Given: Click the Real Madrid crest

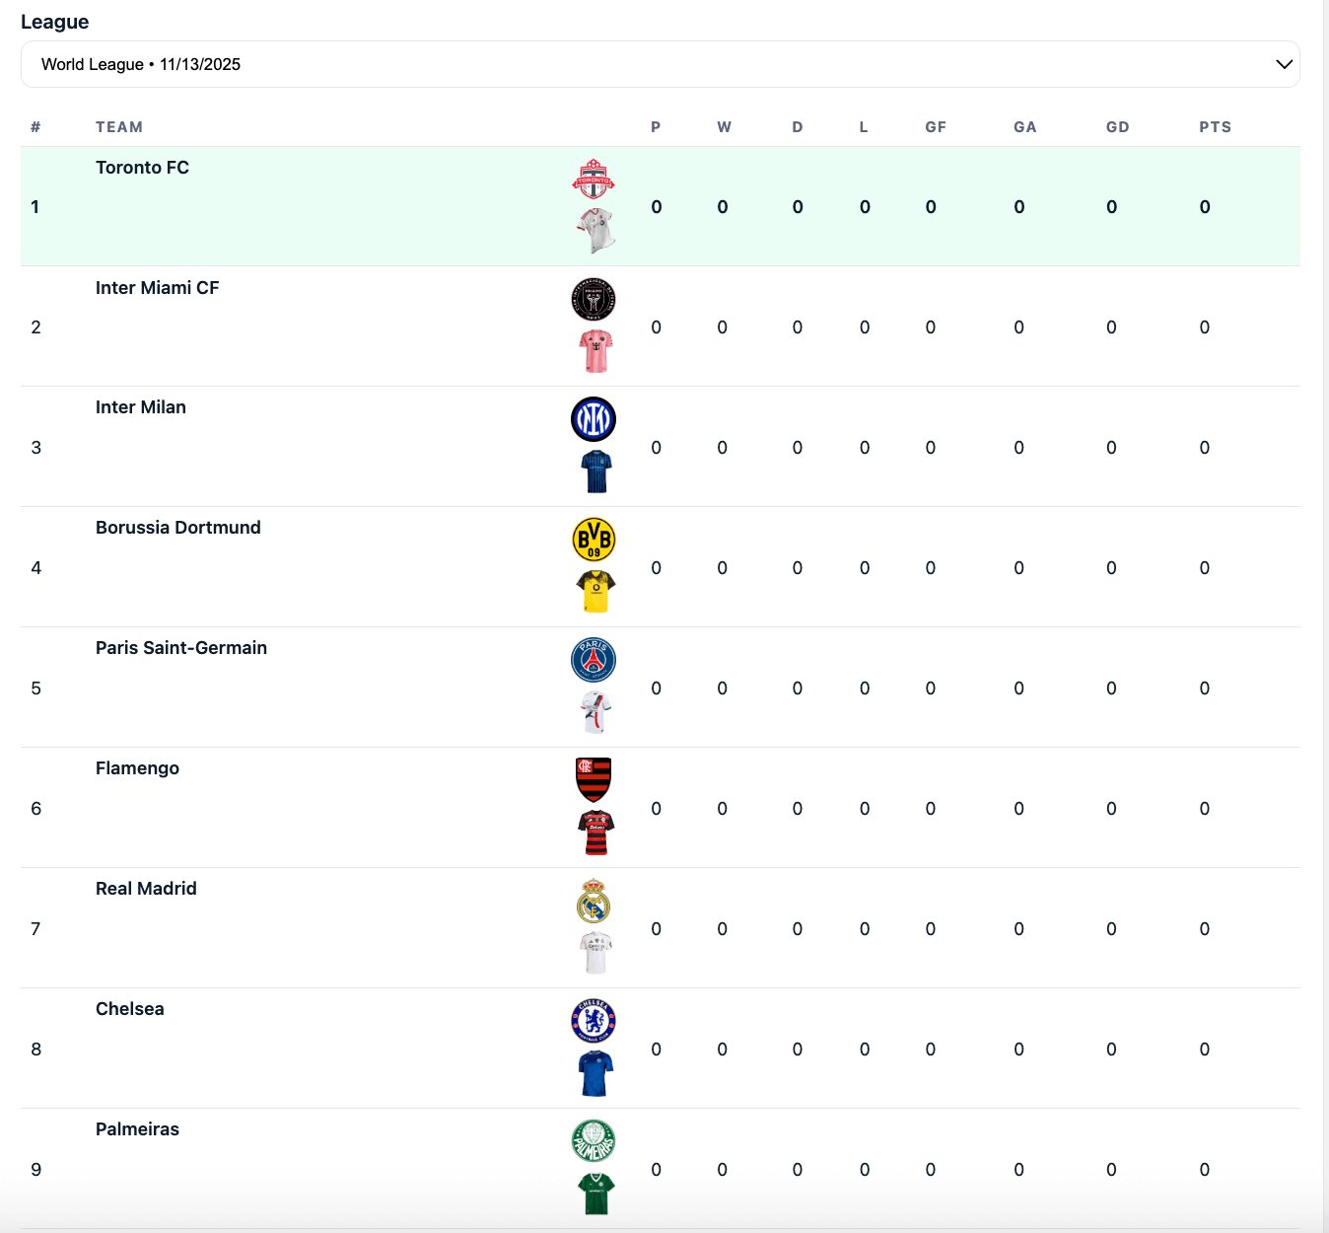Looking at the screenshot, I should pos(594,901).
